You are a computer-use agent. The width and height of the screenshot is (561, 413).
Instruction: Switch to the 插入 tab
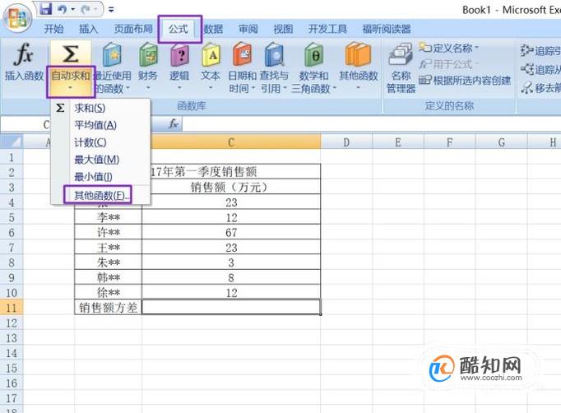tap(88, 29)
